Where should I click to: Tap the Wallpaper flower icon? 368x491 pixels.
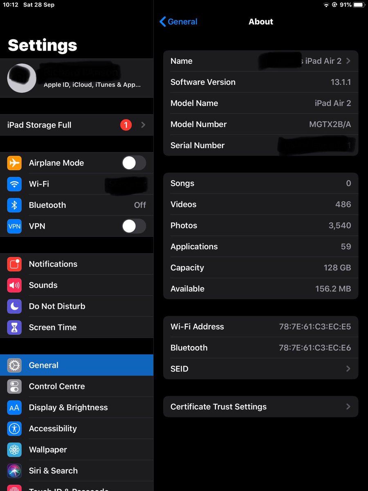pos(14,450)
